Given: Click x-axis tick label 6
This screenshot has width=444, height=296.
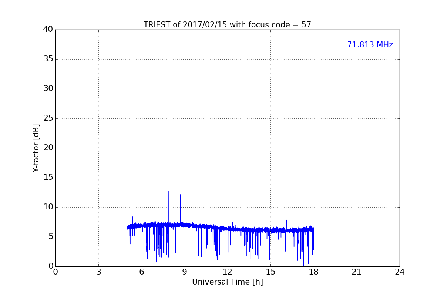Looking at the screenshot, I should [x=141, y=272].
